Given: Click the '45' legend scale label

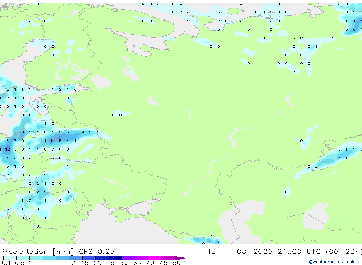Looking at the screenshot, I should point(164,263).
